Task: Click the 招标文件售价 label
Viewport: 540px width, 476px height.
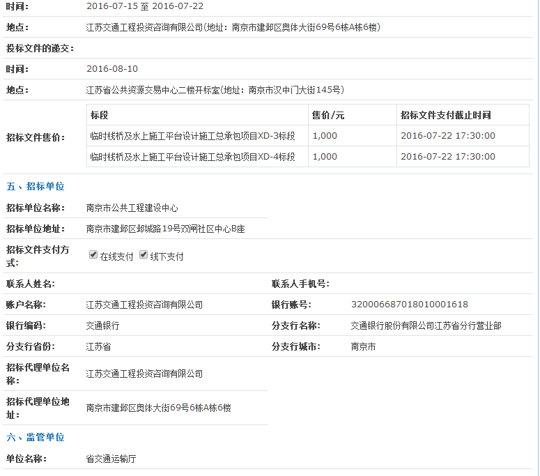Action: tap(36, 137)
